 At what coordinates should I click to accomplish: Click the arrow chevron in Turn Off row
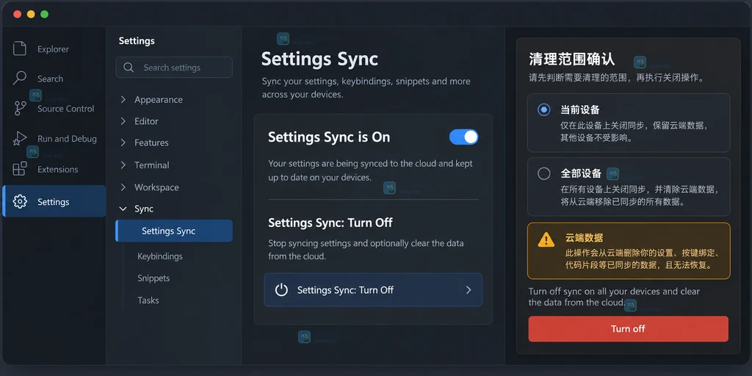click(469, 289)
